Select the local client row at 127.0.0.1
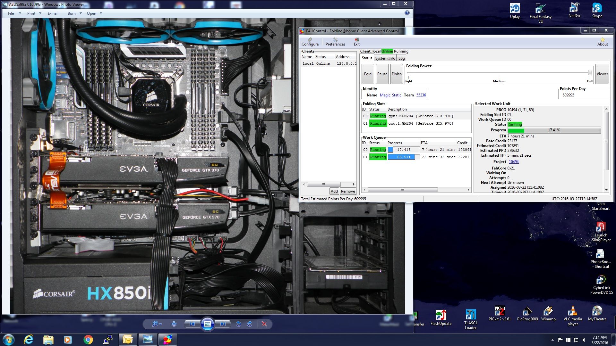Screen dimensions: 616x346 [329, 63]
